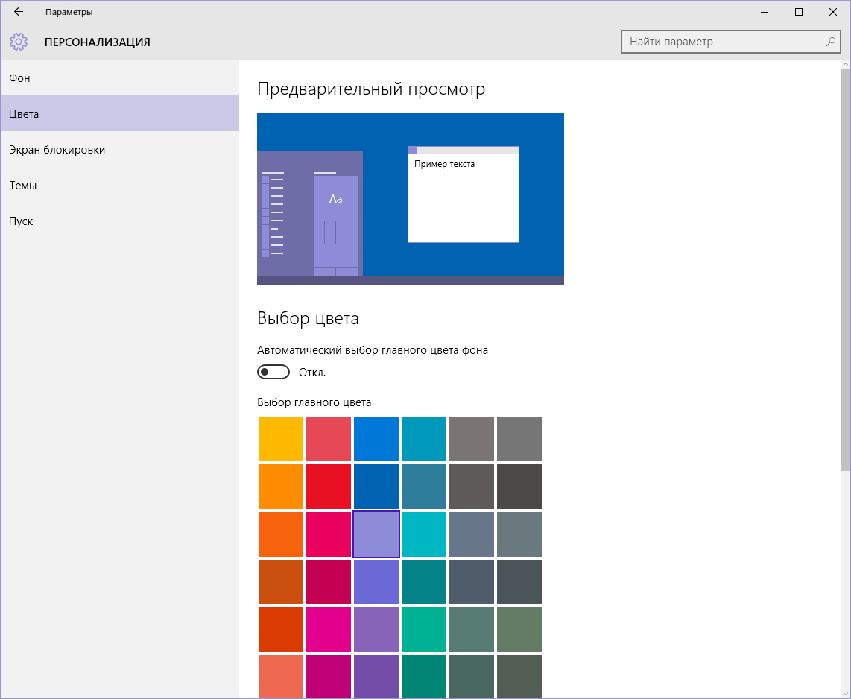The image size is (851, 699).
Task: Maximize the Settings window
Action: tap(799, 12)
